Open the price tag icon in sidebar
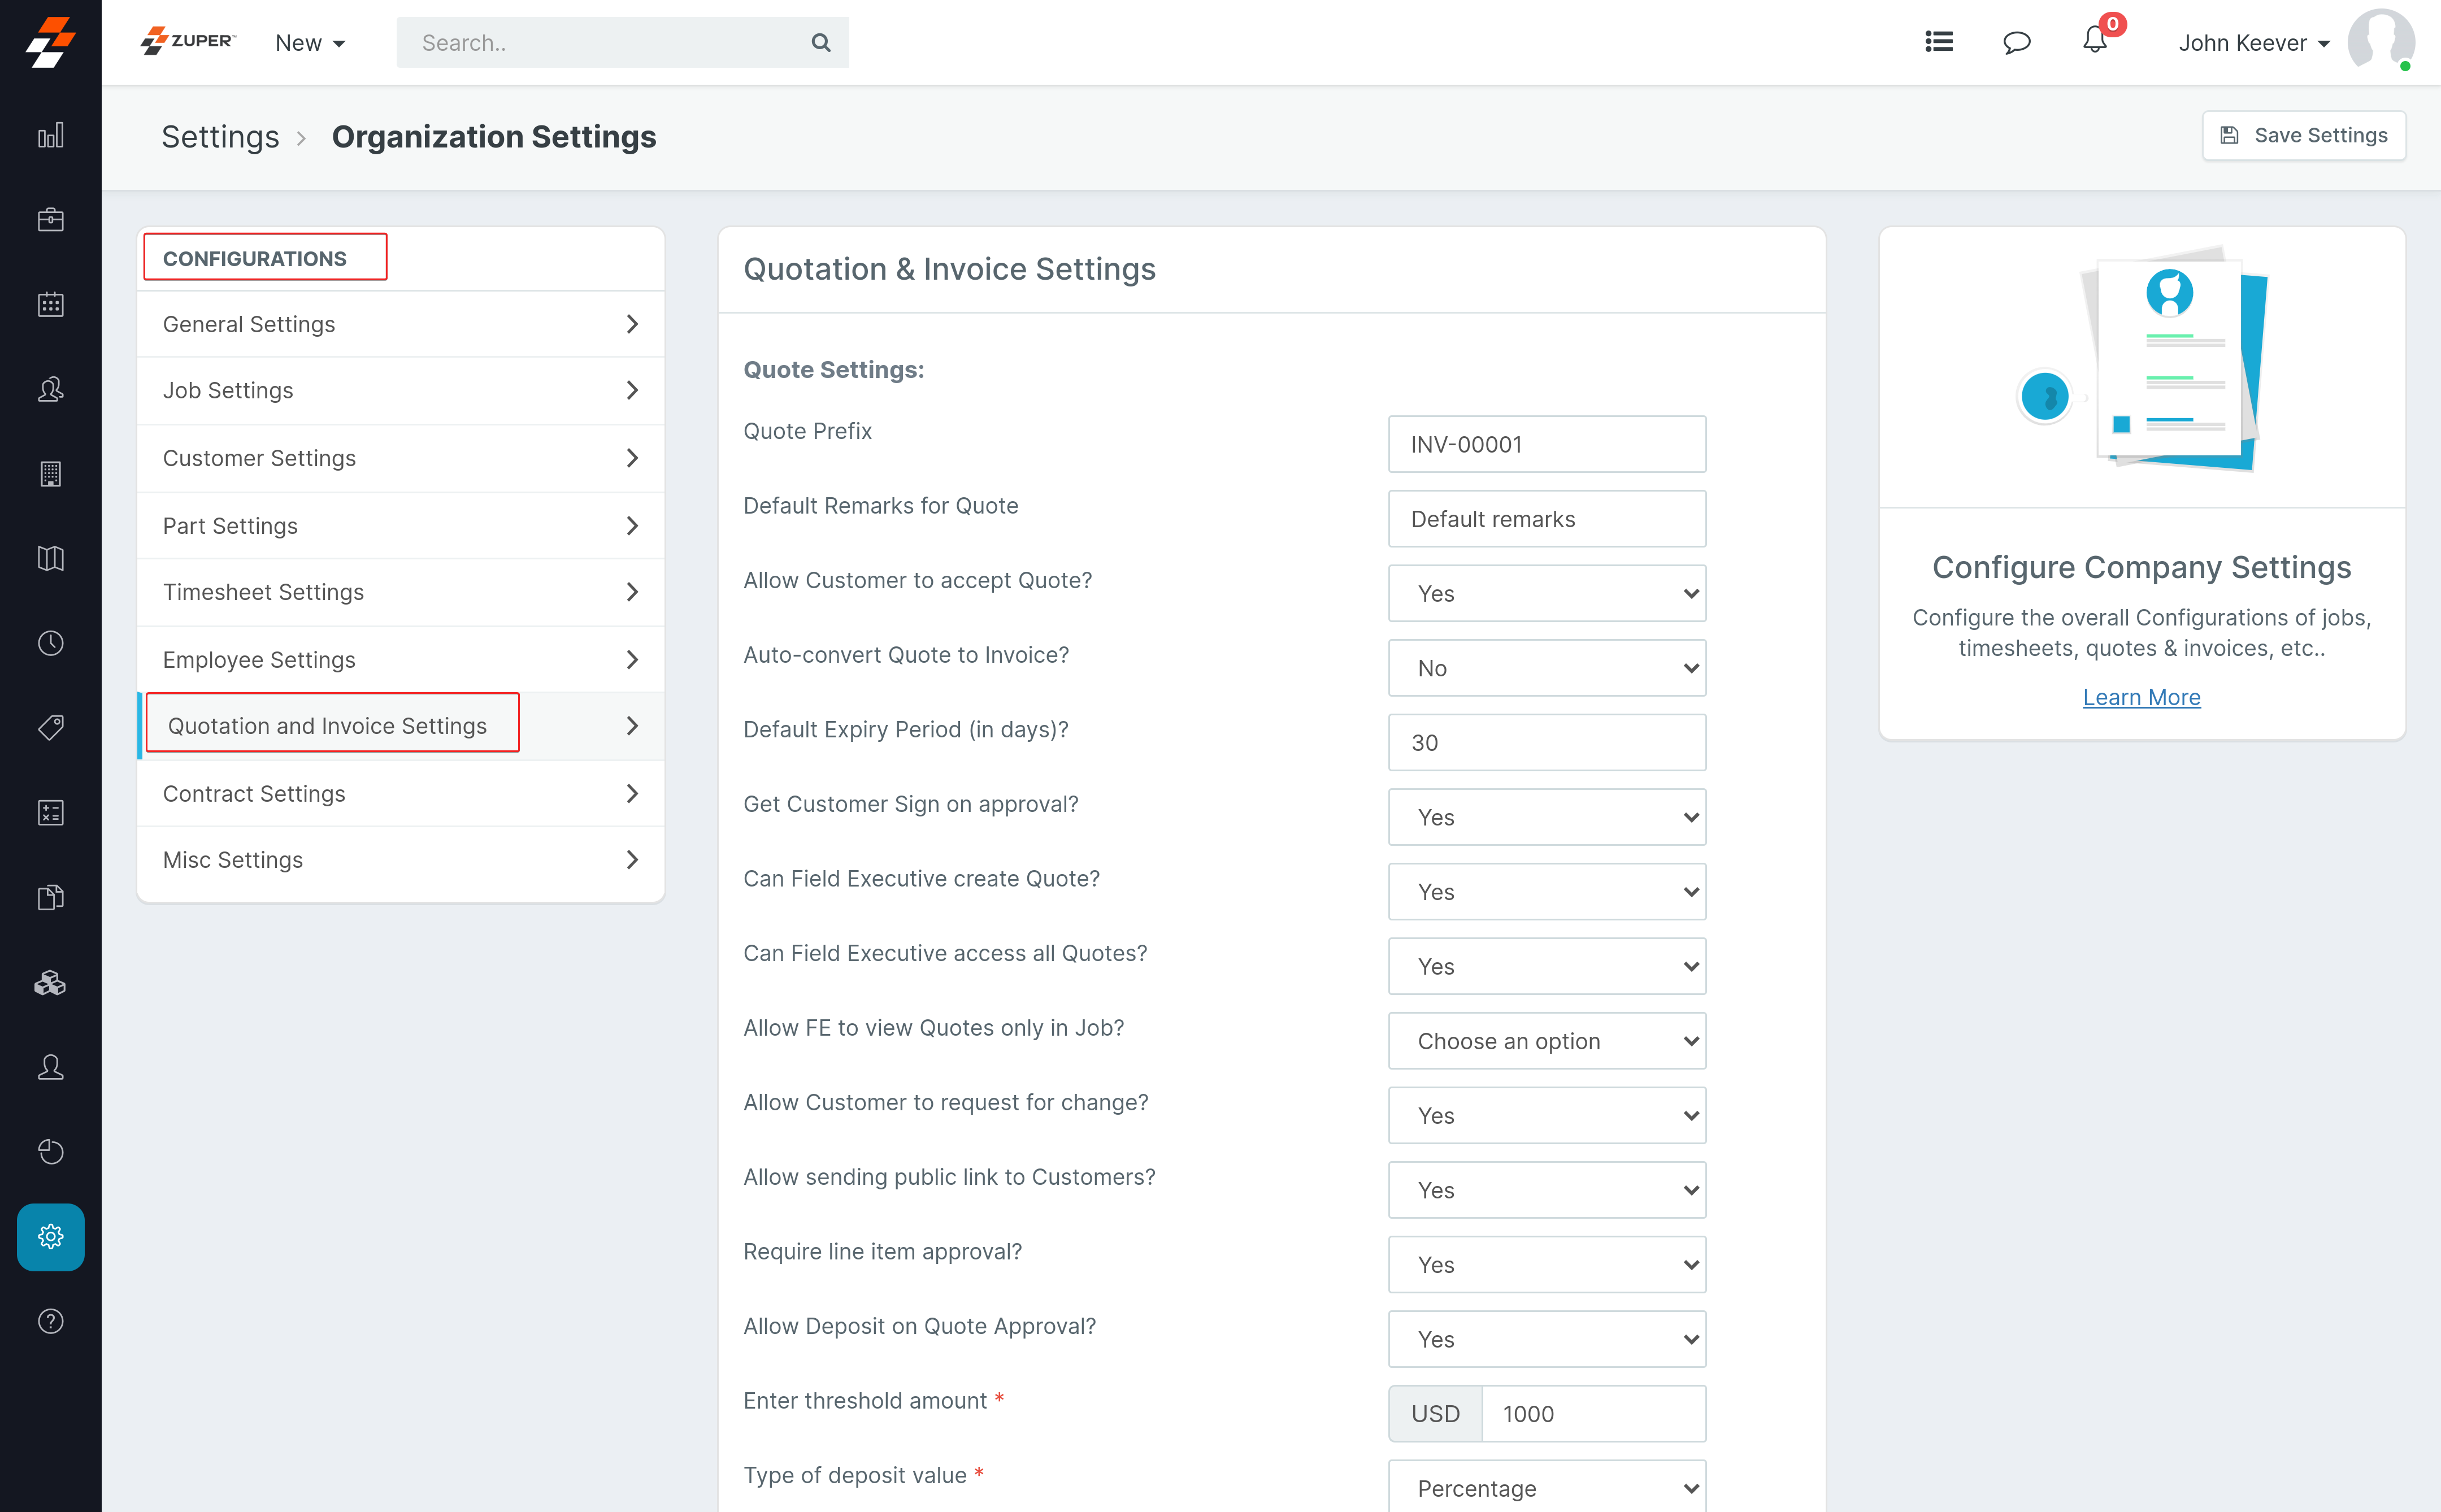Viewport: 2441px width, 1512px height. [x=50, y=727]
